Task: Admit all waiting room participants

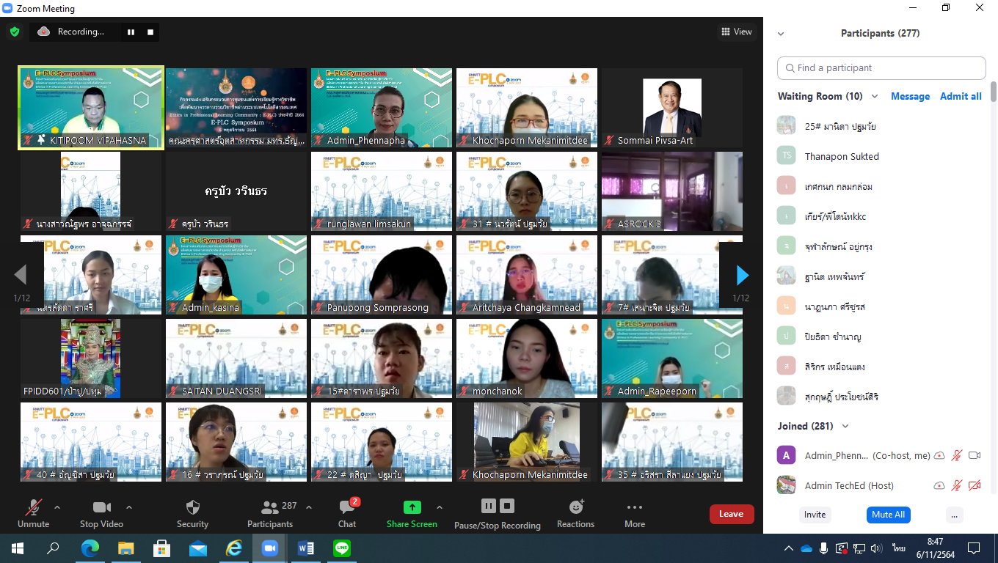Action: pyautogui.click(x=961, y=96)
